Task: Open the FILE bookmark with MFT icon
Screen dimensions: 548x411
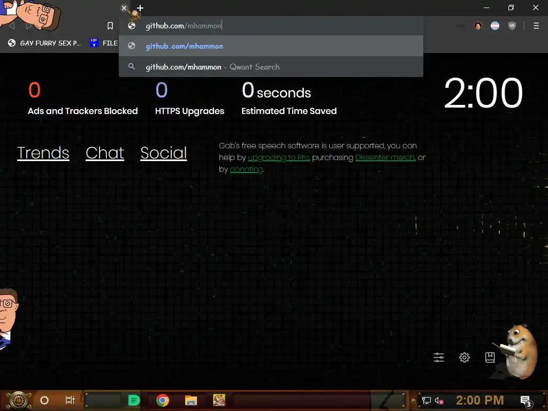Action: [x=104, y=43]
